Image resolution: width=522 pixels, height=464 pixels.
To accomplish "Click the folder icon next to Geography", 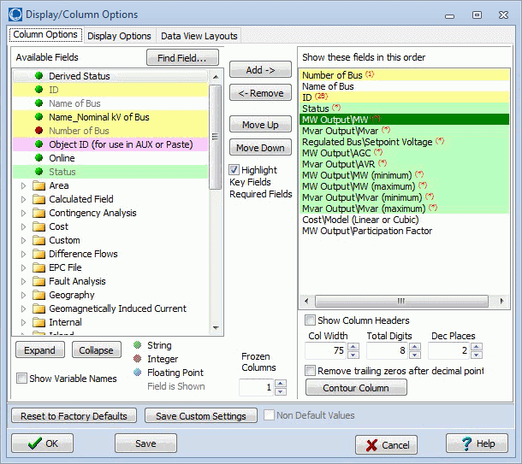I will point(38,295).
